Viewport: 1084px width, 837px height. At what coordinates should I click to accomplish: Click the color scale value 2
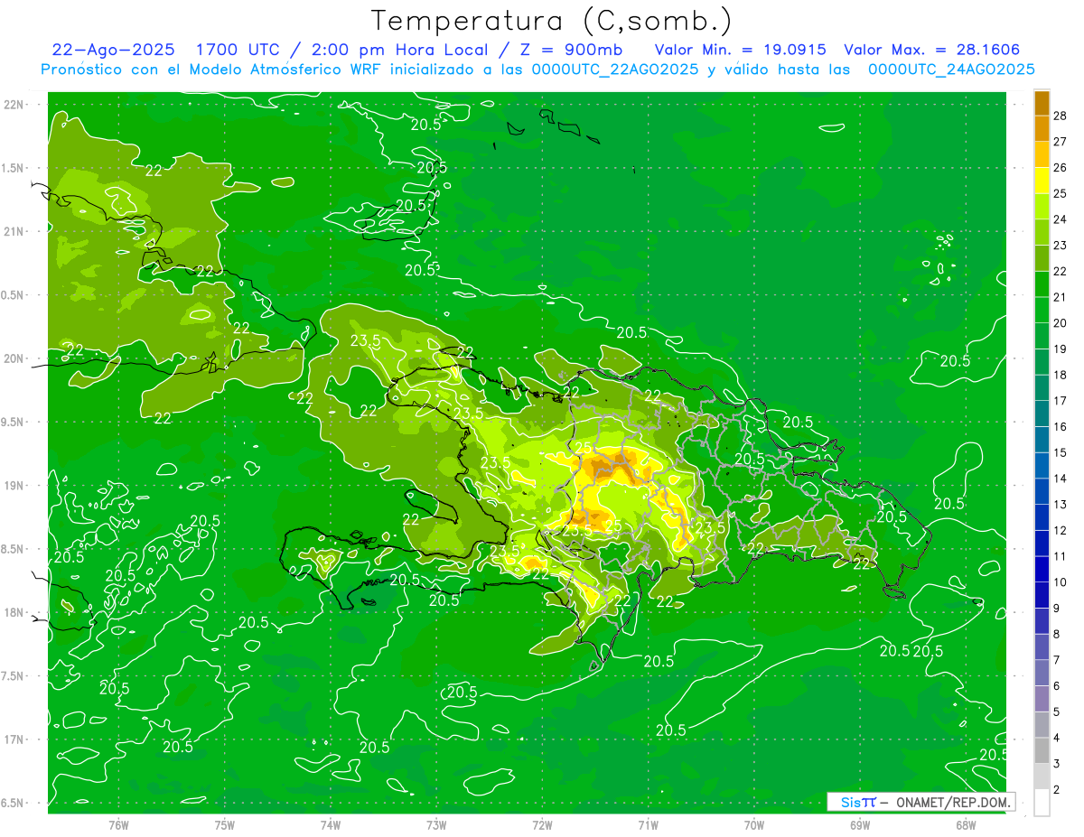click(x=1057, y=790)
